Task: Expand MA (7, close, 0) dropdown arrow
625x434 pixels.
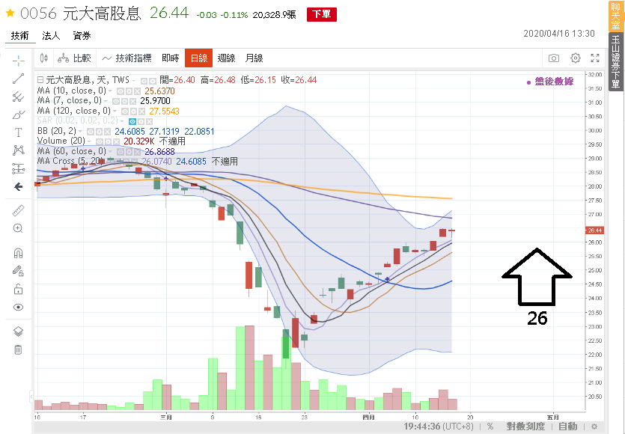Action: click(106, 101)
